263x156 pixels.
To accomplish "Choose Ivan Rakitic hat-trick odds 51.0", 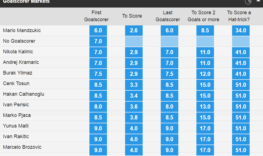I will 241,139.
